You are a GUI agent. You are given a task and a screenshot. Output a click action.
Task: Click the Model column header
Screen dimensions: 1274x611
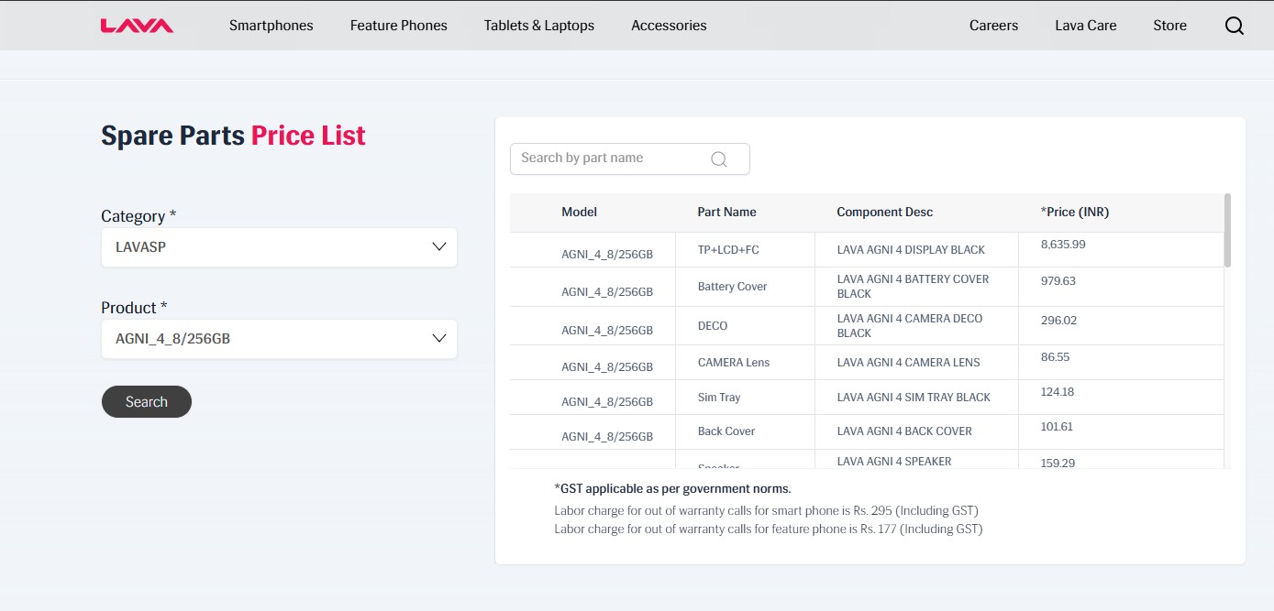579,212
